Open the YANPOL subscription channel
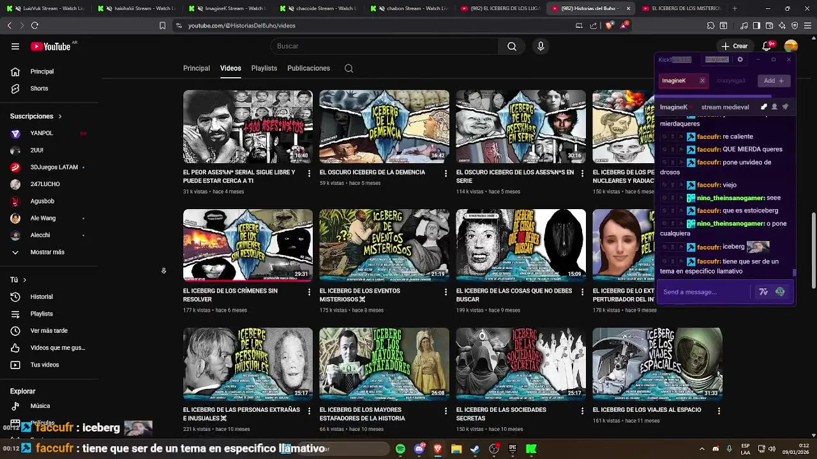The image size is (817, 459). click(41, 133)
